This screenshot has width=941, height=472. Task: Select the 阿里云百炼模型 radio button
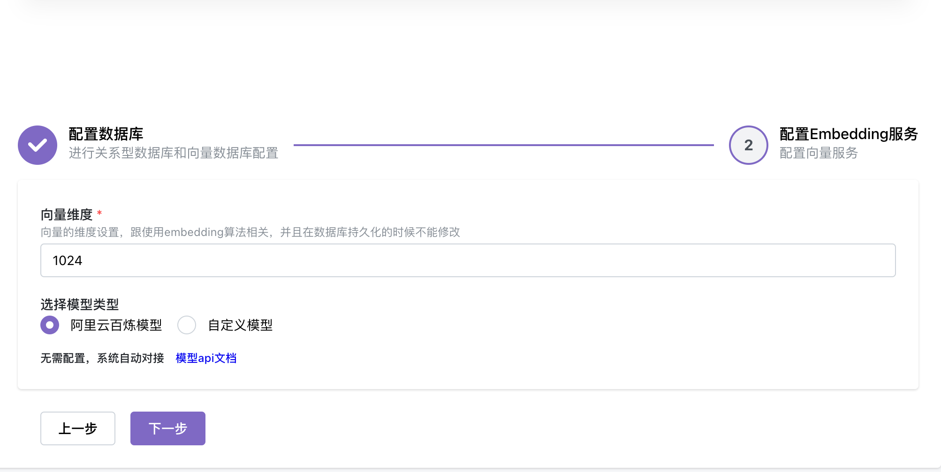point(50,325)
